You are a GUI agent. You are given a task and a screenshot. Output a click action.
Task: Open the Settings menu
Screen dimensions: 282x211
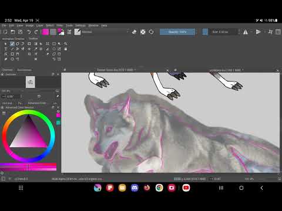(80, 26)
